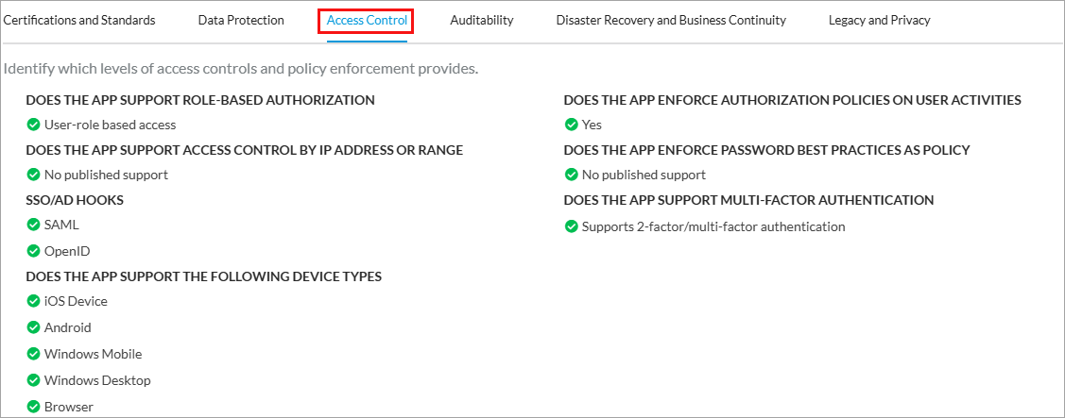Switch to Legacy and Privacy tab
Viewport: 1065px width, 418px height.
pyautogui.click(x=879, y=20)
